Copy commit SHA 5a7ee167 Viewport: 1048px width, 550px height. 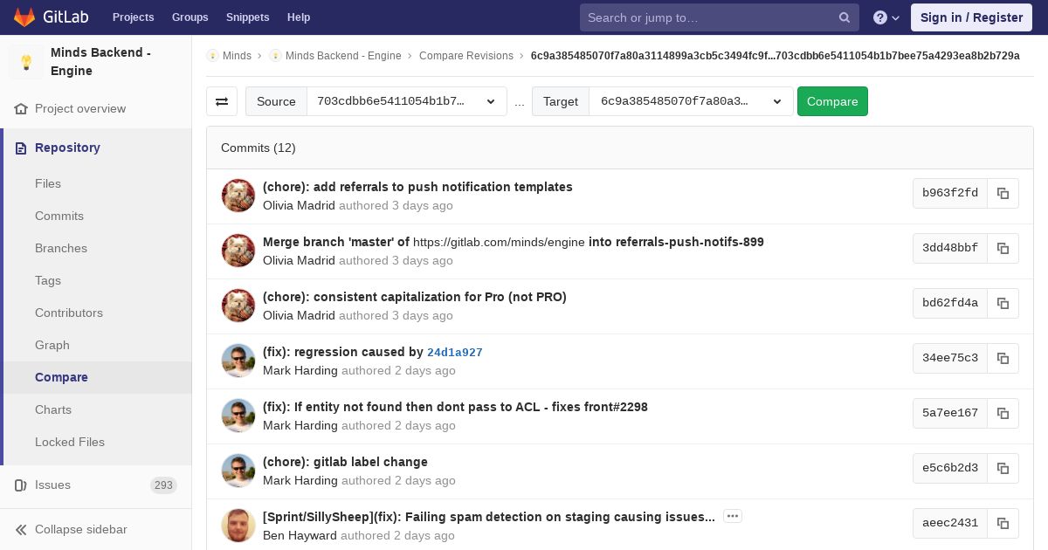pyautogui.click(x=1003, y=413)
